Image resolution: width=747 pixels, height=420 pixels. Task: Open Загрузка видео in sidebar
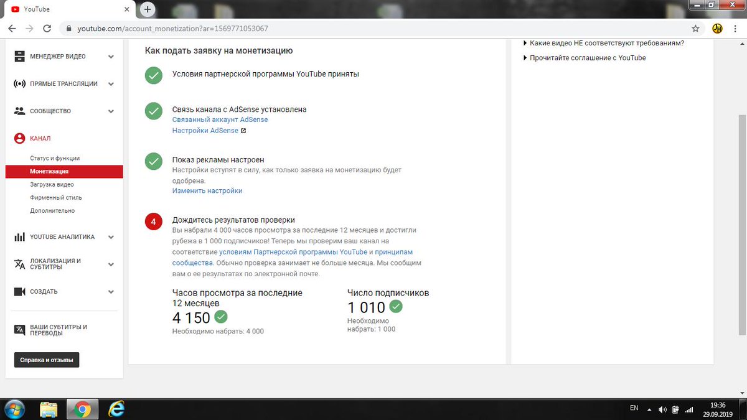coord(52,184)
